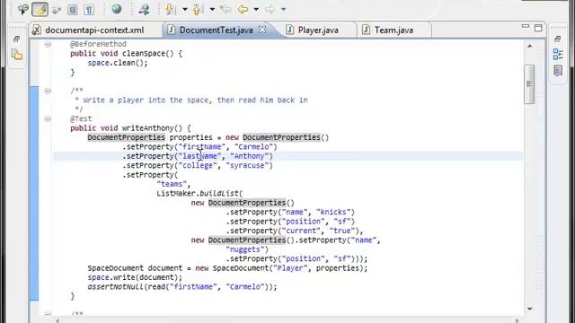Collapse the @Test writeAnthony method fold
This screenshot has height=323, width=575.
(x=48, y=118)
